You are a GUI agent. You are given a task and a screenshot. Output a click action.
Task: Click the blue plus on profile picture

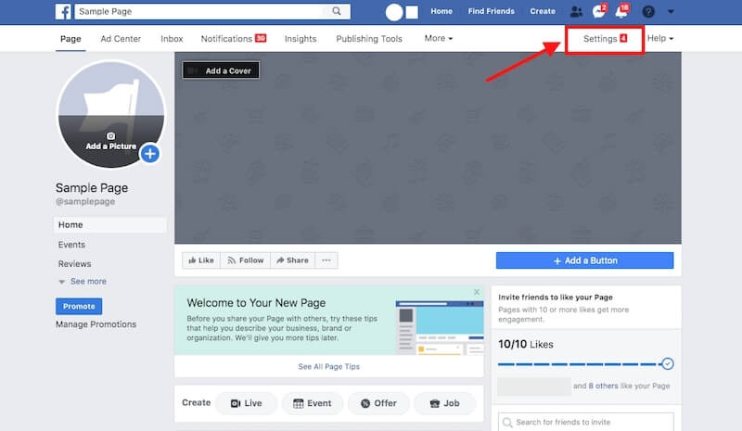150,153
